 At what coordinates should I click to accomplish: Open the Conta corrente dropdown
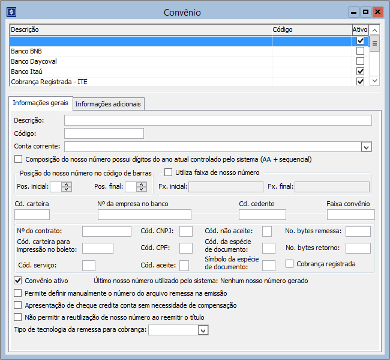coord(366,147)
